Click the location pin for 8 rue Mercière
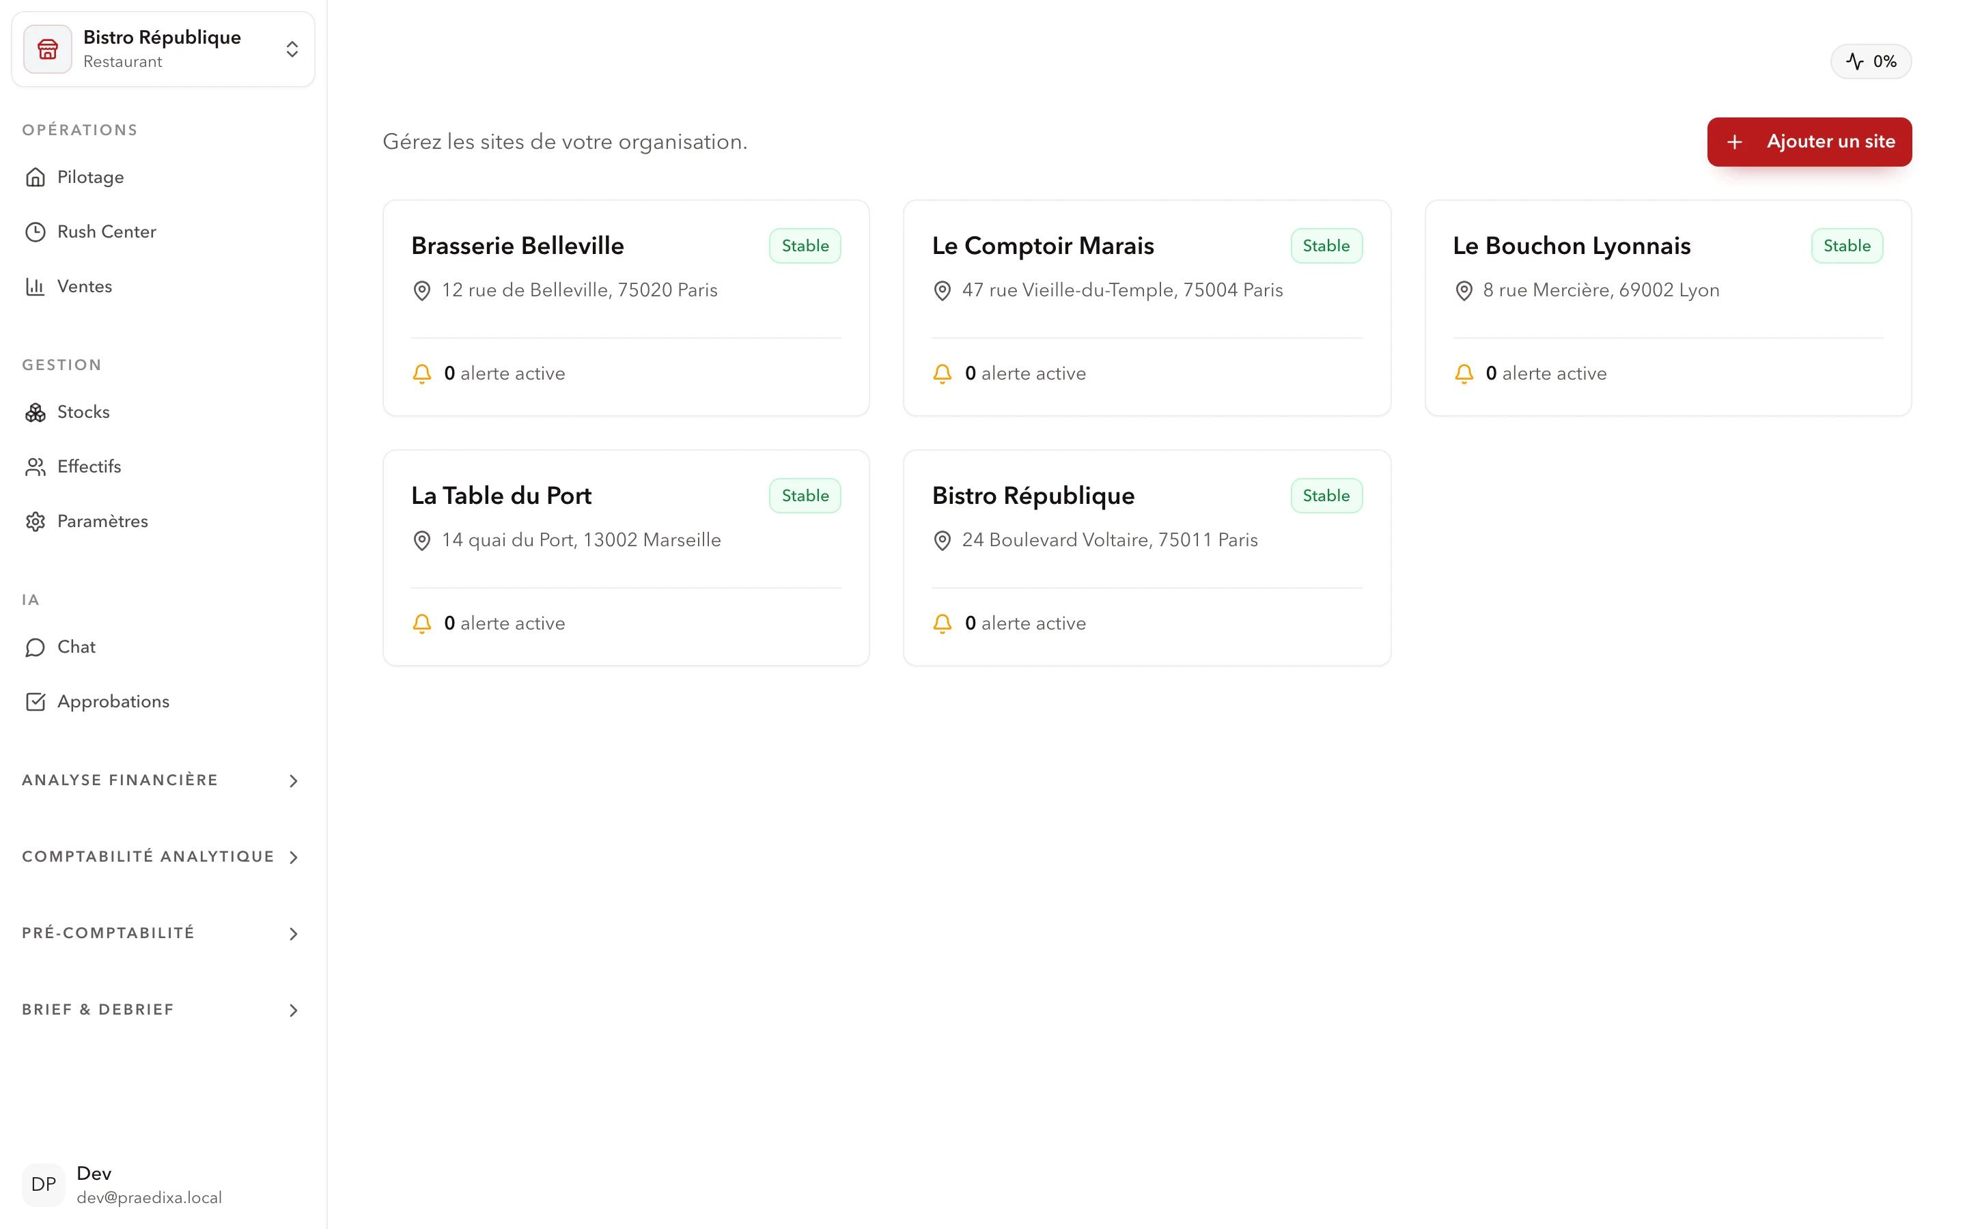This screenshot has height=1229, width=1967. (1464, 290)
